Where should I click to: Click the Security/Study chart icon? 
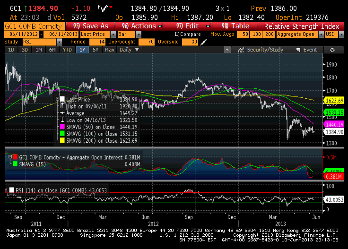(241, 50)
